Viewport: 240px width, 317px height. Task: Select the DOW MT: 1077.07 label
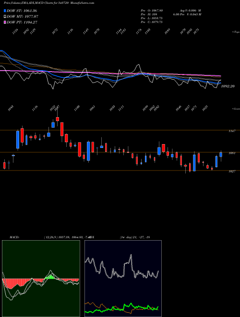23,16
